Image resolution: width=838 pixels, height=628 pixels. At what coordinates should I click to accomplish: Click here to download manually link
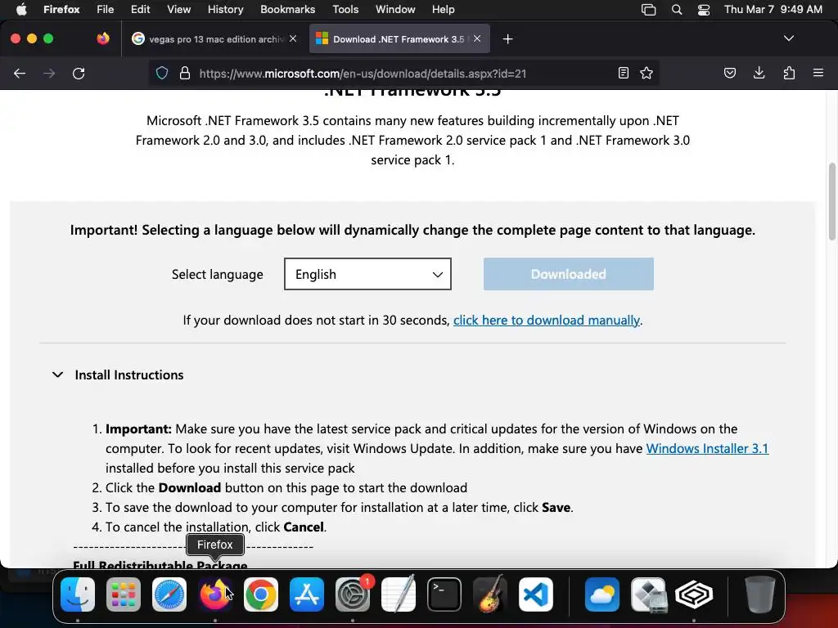pyautogui.click(x=547, y=320)
